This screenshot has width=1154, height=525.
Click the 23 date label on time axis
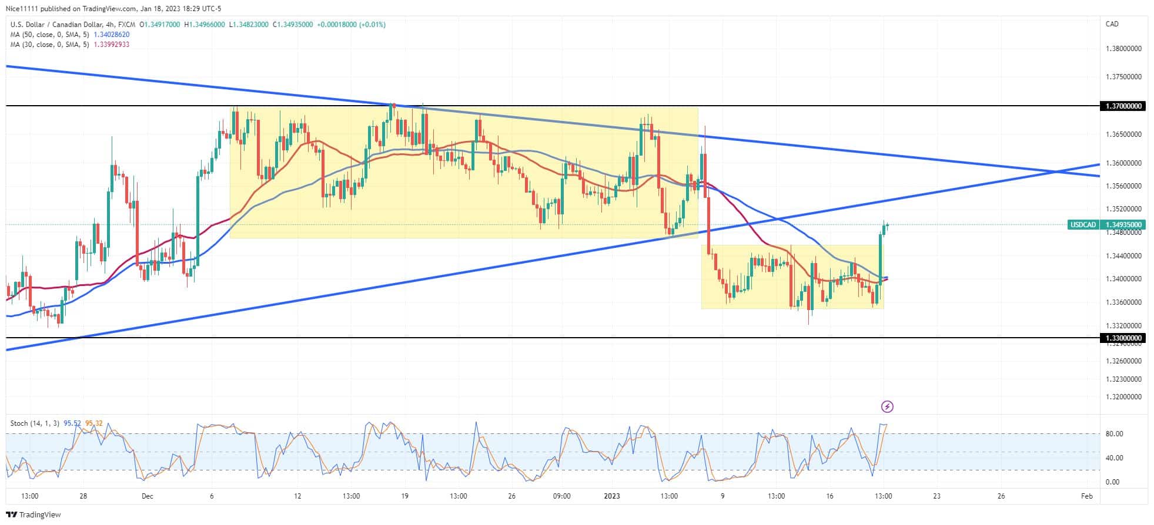click(x=937, y=496)
